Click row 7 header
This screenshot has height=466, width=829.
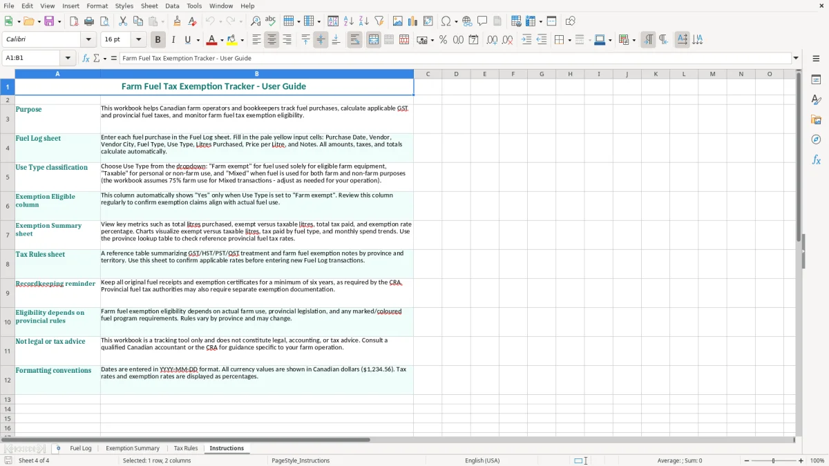[x=8, y=235]
